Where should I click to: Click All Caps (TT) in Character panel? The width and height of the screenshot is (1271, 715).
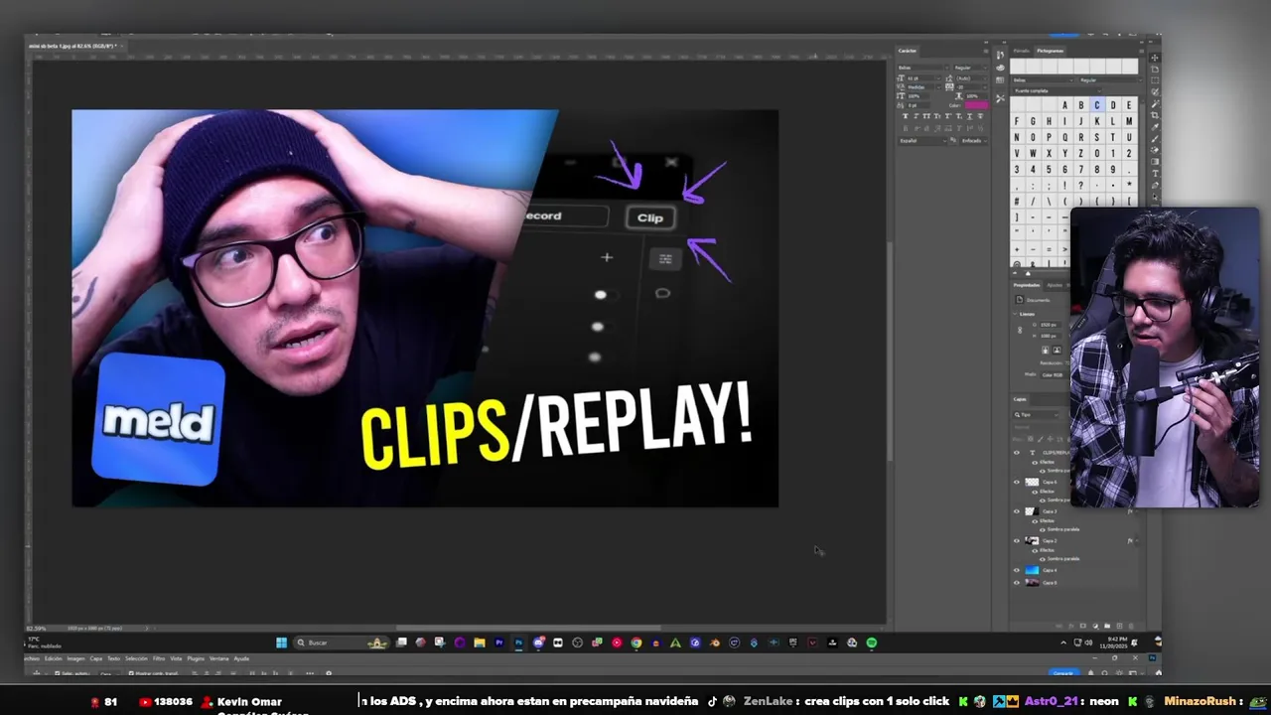click(x=926, y=116)
